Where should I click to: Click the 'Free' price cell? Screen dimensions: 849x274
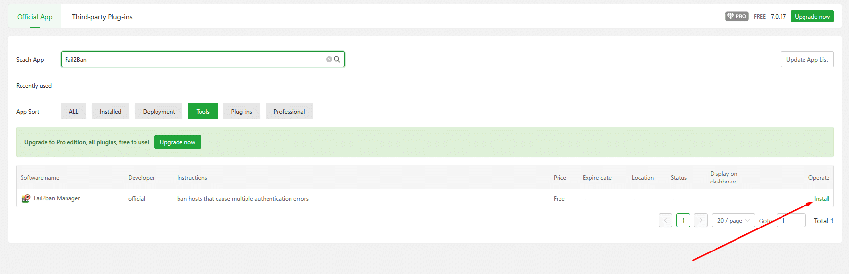click(559, 198)
